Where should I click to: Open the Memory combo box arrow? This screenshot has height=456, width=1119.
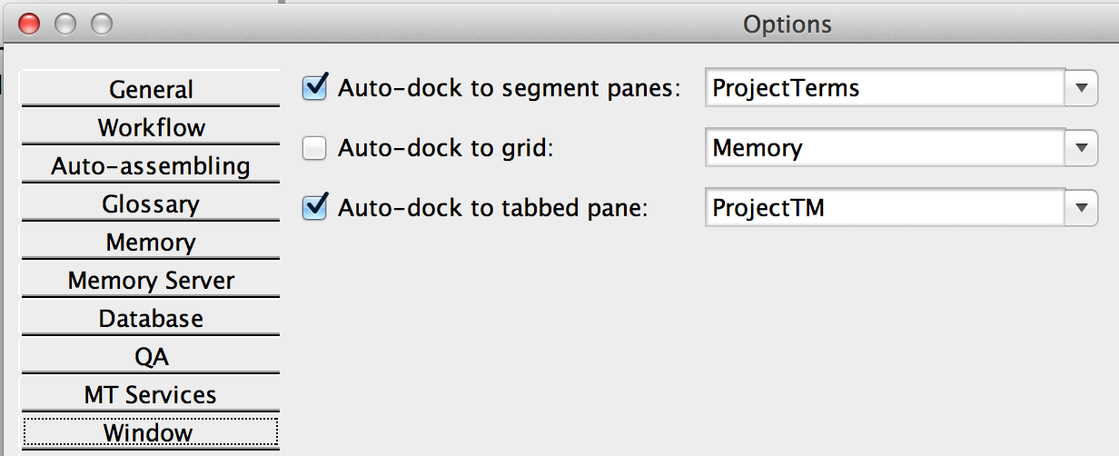(1081, 148)
